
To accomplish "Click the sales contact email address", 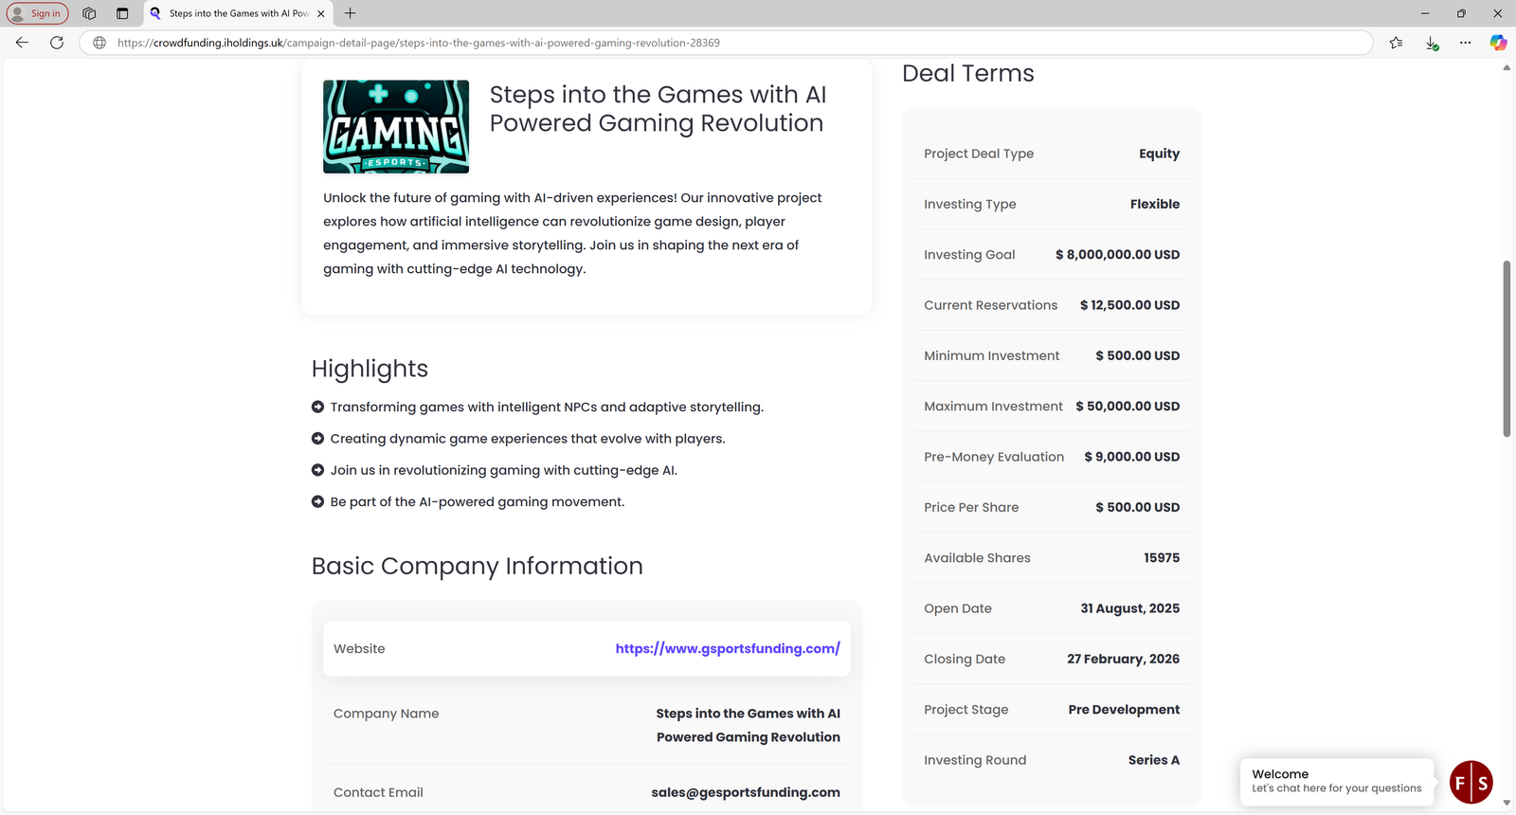I will click(745, 792).
